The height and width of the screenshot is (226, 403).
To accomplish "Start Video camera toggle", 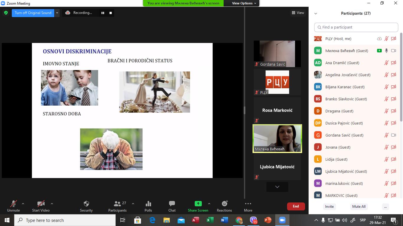I will coord(41,206).
